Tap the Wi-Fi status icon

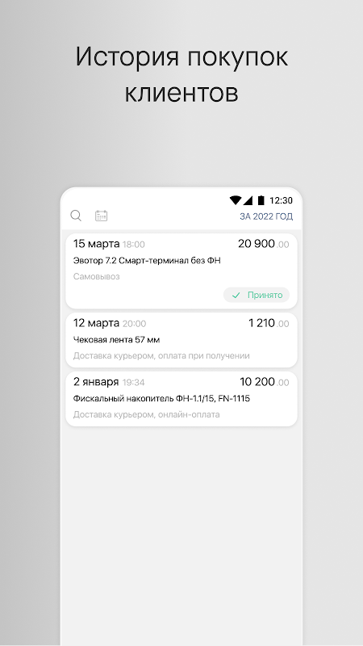click(236, 200)
